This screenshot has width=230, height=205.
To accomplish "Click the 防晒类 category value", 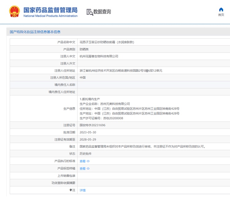I will tap(84, 49).
